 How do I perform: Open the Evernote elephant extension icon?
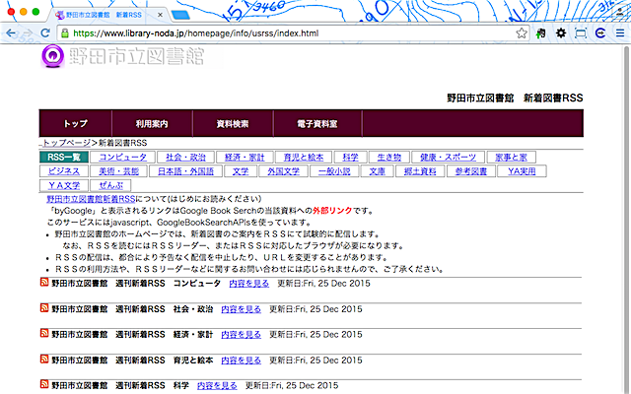(541, 33)
